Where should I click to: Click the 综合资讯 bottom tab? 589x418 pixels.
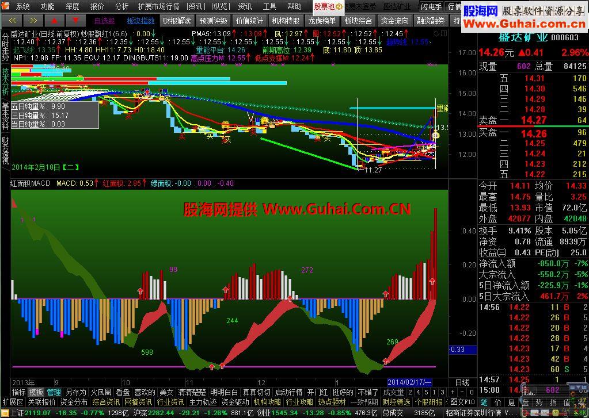point(107,402)
